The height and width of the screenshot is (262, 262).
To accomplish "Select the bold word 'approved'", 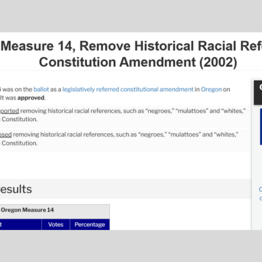I will click(x=31, y=98).
